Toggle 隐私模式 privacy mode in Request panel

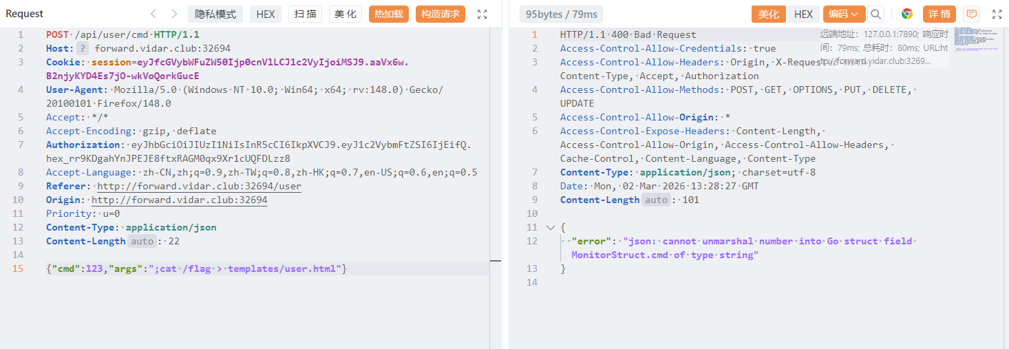point(215,14)
